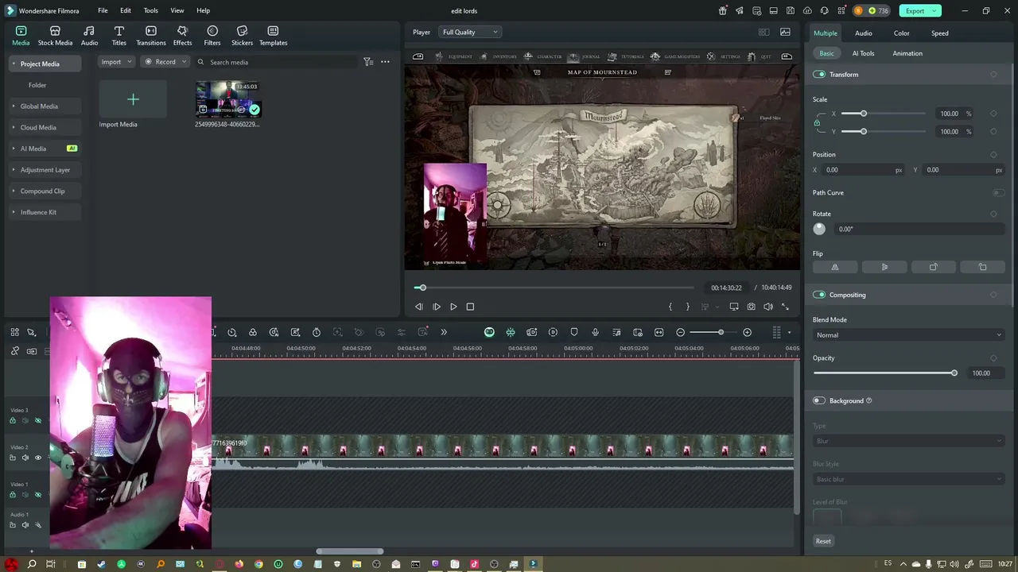Enable the Background toggle
The height and width of the screenshot is (572, 1018).
819,400
